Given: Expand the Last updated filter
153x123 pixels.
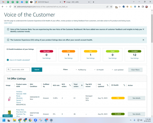Looking at the screenshot, I should coord(118,70).
